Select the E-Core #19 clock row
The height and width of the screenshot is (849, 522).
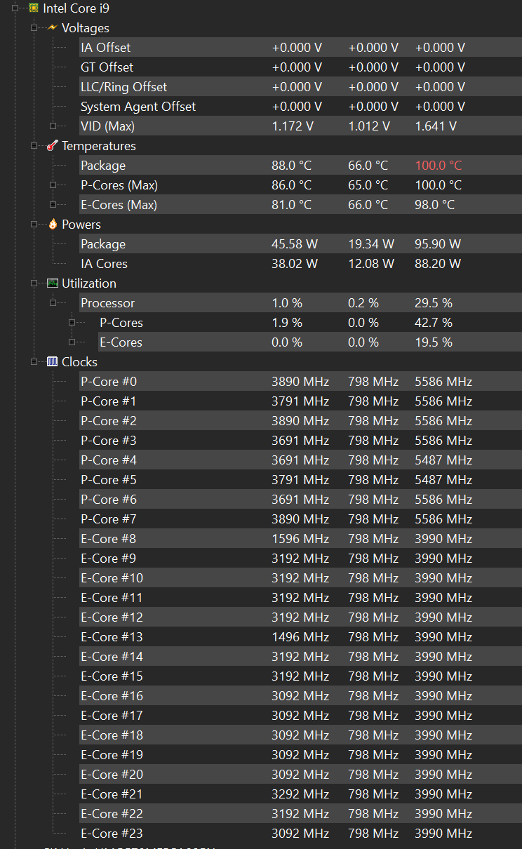[300, 755]
